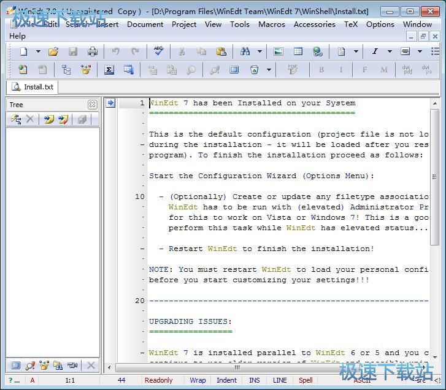This screenshot has height=390, width=446.
Task: Click the Insert table icon
Action: (298, 51)
